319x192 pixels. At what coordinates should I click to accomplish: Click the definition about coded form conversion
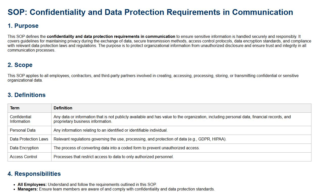[127, 148]
